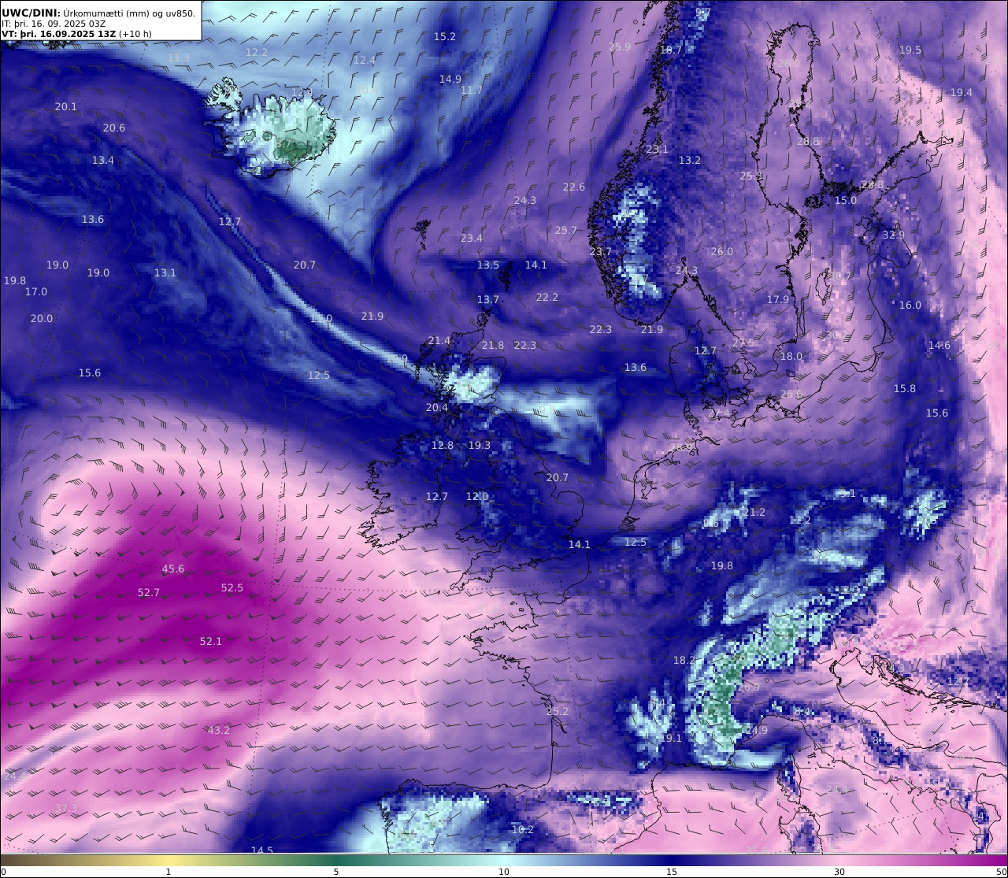
Task: Click the 16.0 value label
Action: point(910,305)
